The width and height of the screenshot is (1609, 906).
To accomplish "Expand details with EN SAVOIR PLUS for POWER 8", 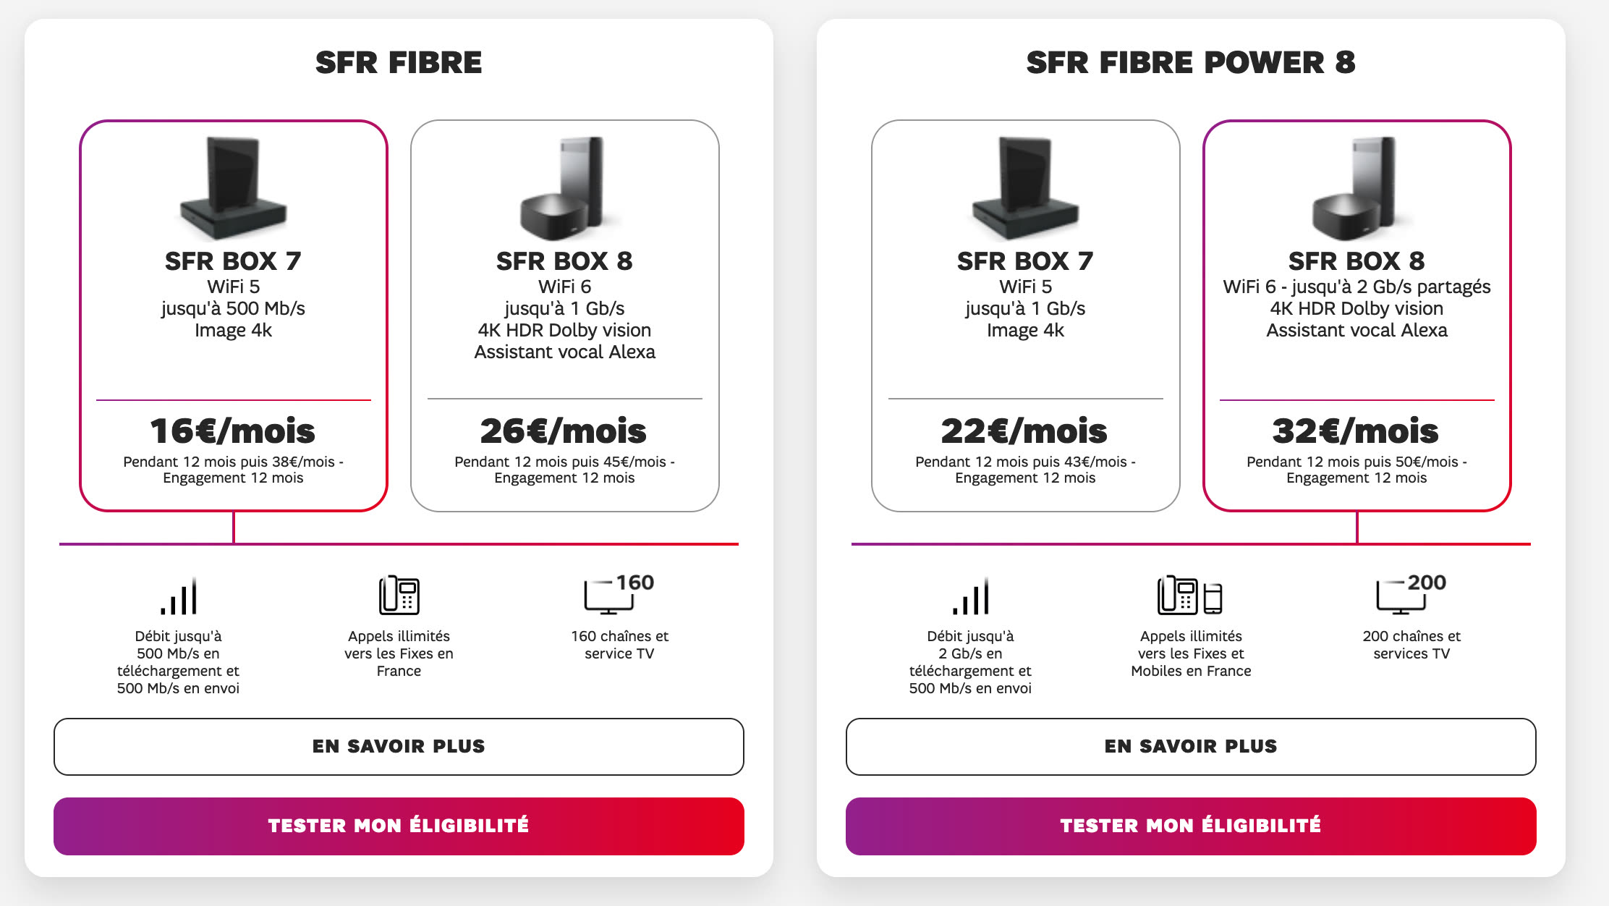I will click(x=1190, y=747).
